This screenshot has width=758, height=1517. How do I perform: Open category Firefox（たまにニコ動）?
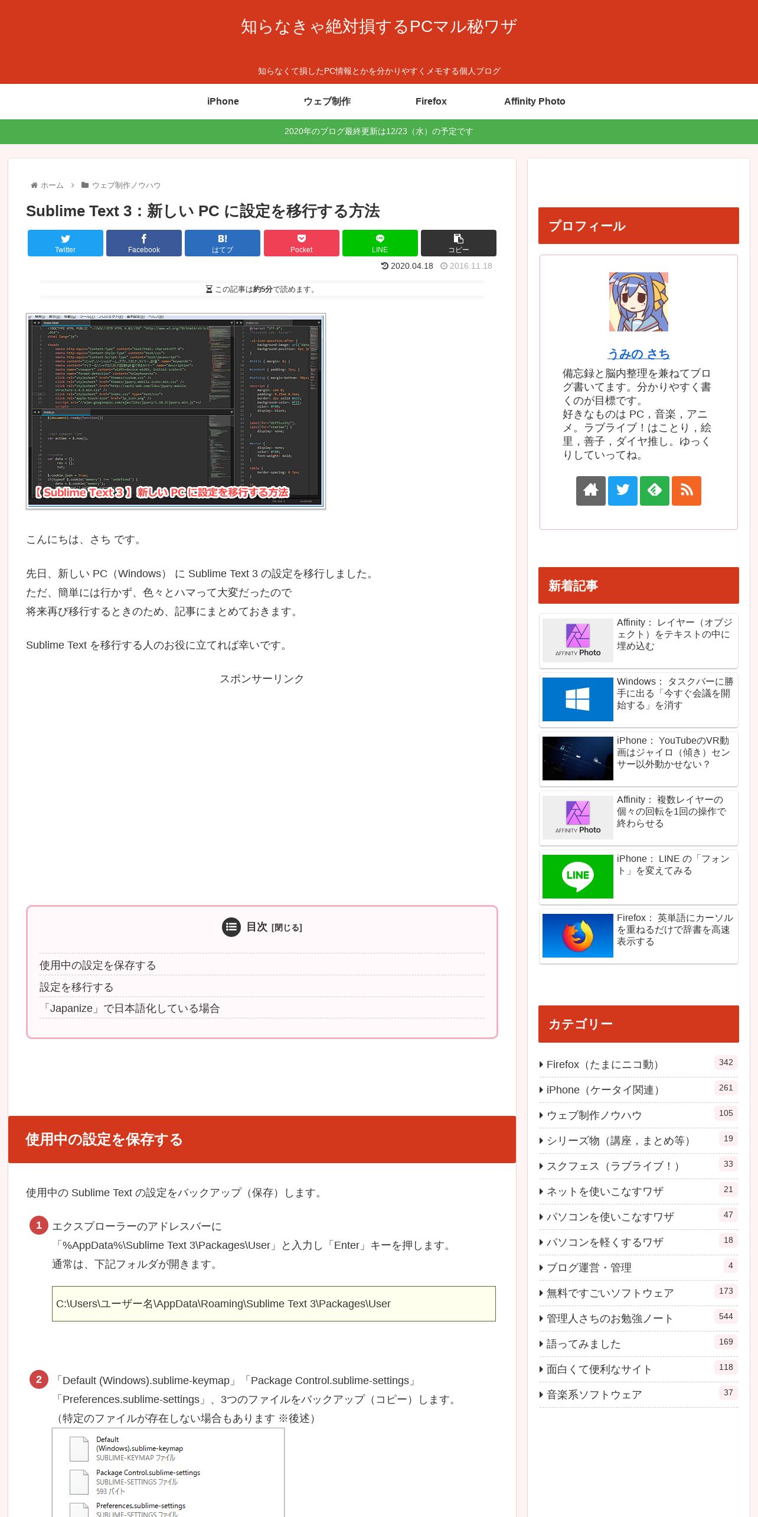coord(639,1064)
